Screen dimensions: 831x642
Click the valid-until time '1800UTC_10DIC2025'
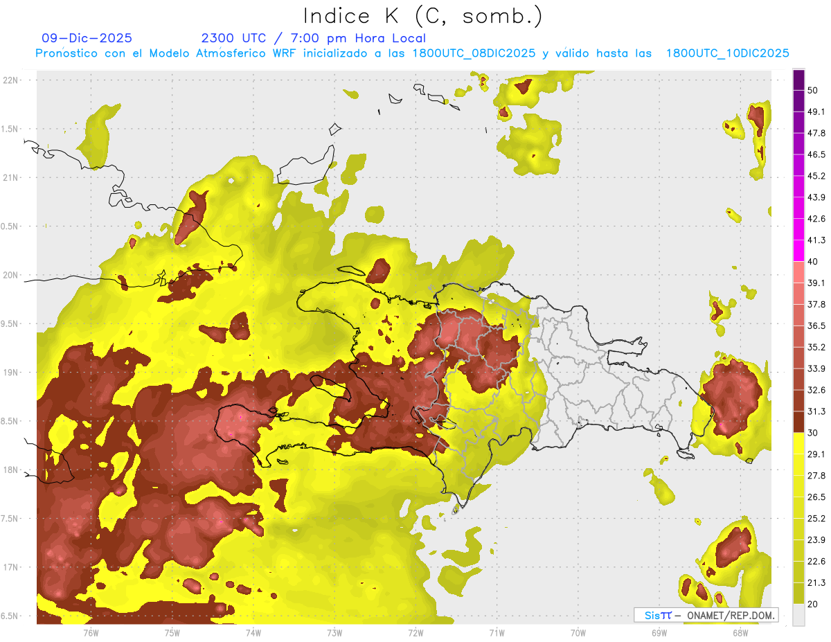(728, 53)
